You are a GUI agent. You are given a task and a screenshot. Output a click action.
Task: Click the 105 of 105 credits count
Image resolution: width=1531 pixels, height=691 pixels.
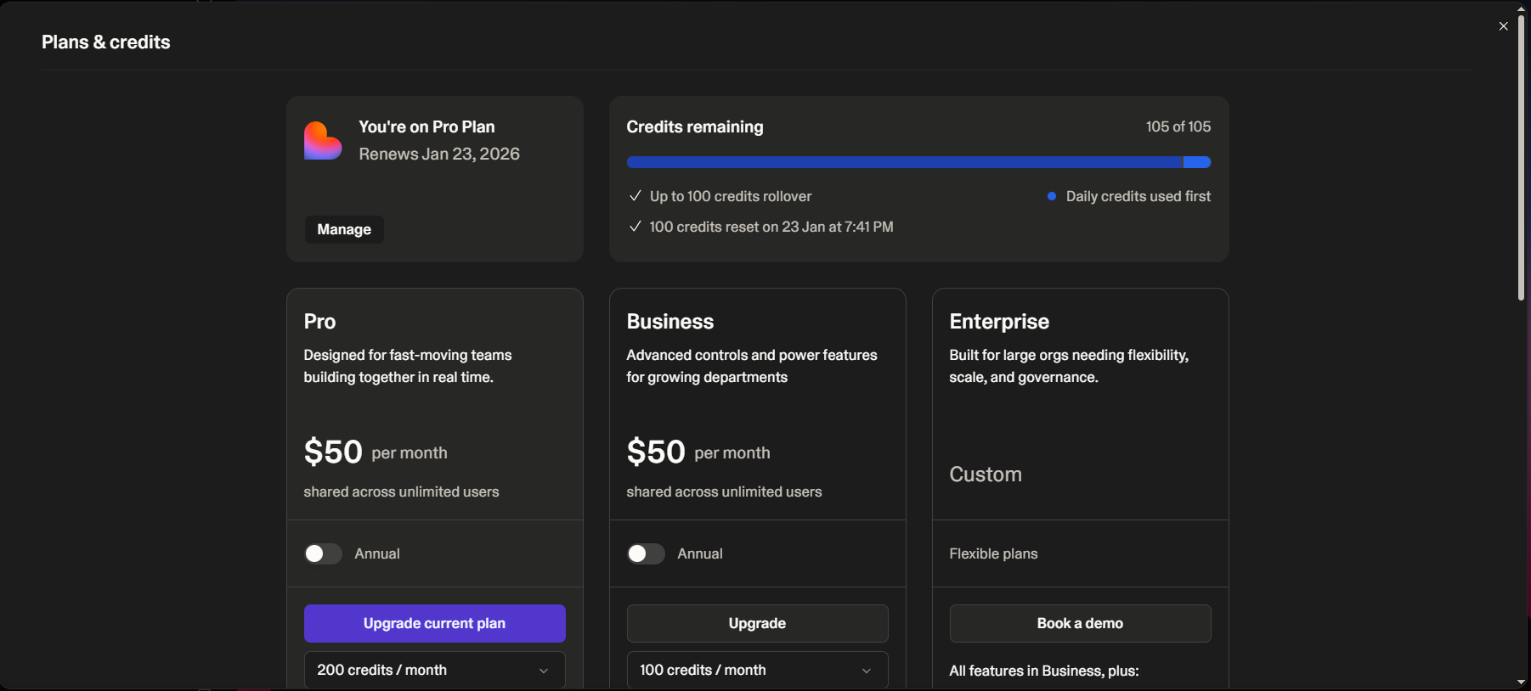[x=1178, y=126]
